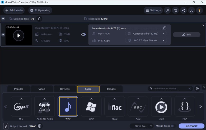Screen dimensions: 206x130
Task: Show more formats with right arrow
Action: [200, 106]
